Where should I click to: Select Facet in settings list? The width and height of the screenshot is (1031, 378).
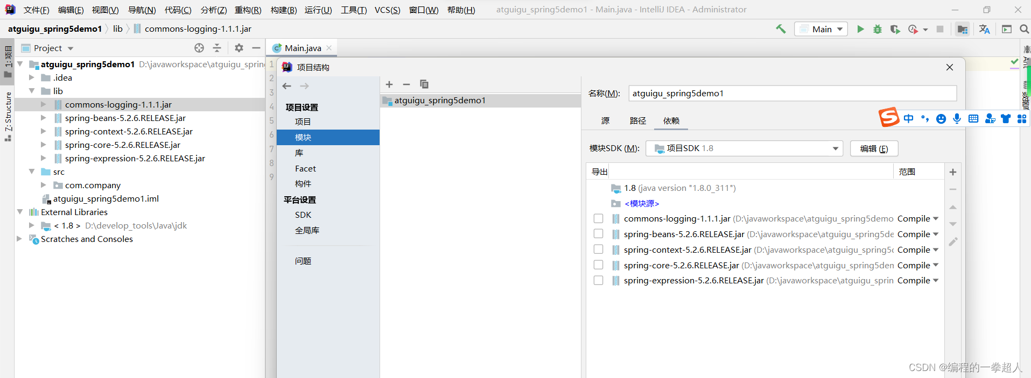(x=305, y=169)
